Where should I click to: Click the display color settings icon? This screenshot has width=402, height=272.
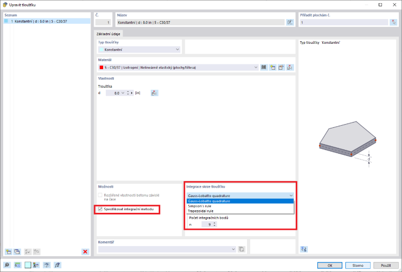[36, 265]
